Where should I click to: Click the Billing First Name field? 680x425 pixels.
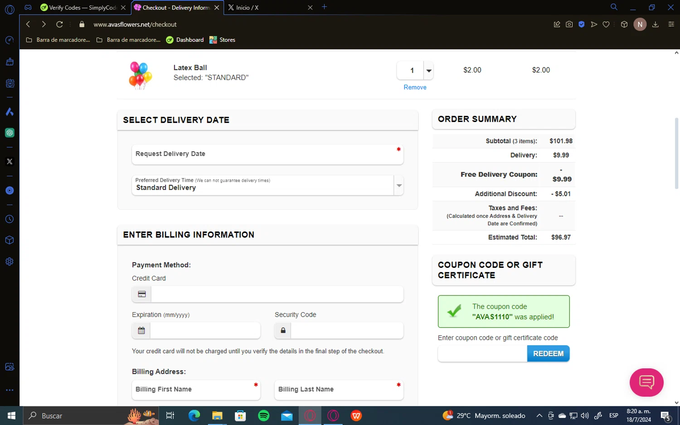(x=196, y=390)
